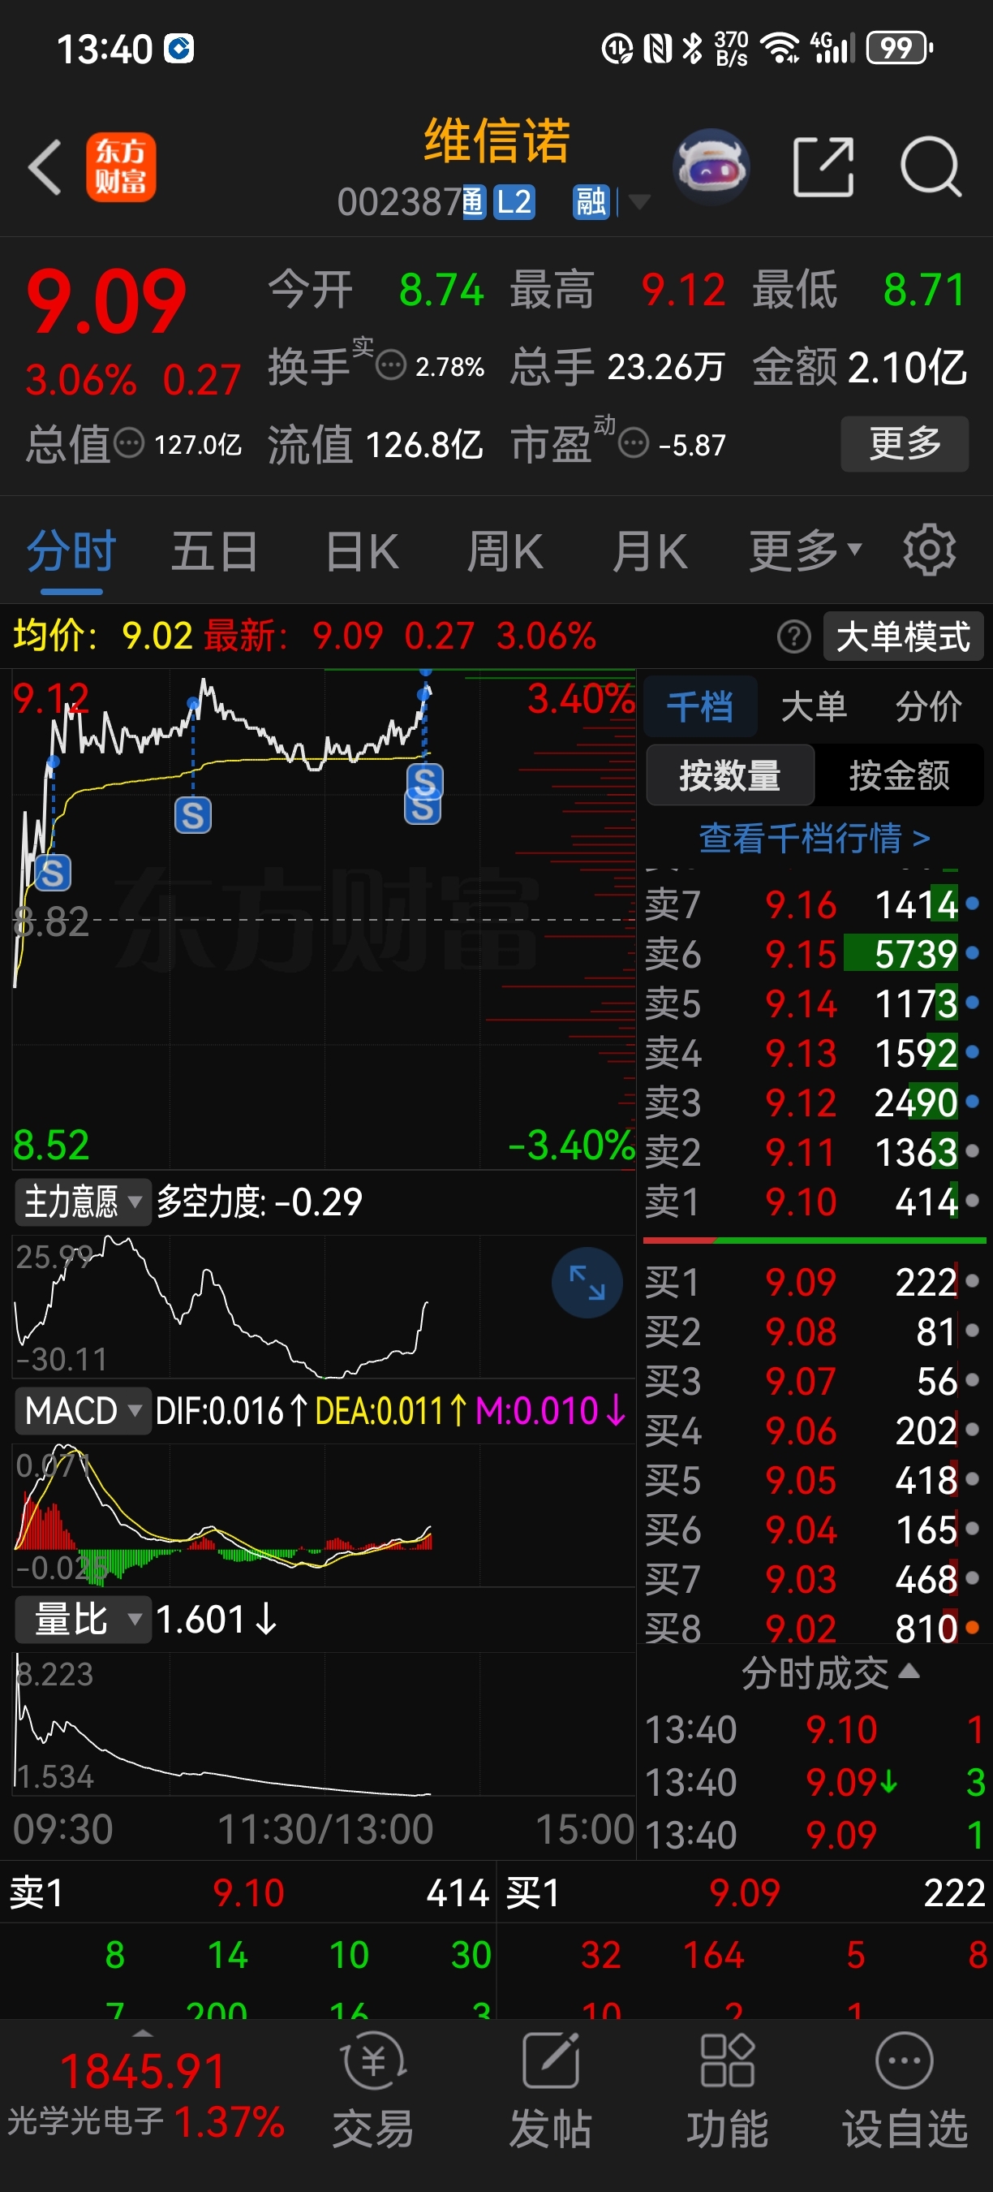Select the 千档 order book tab
The height and width of the screenshot is (2192, 993).
[699, 706]
